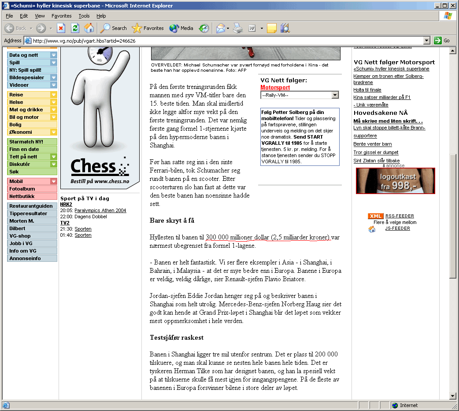
Task: Open the Tools menu
Action: point(84,16)
